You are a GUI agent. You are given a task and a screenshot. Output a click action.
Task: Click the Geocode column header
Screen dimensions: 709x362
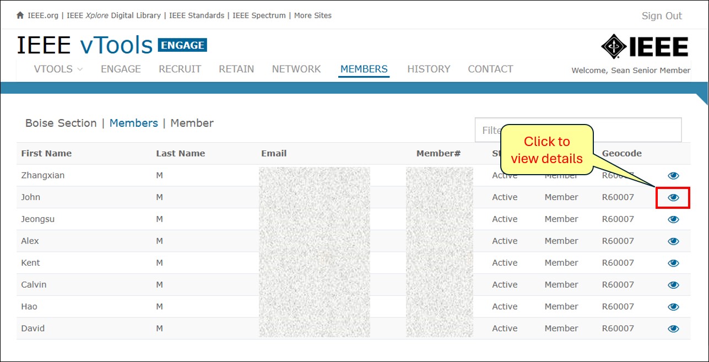coord(622,153)
